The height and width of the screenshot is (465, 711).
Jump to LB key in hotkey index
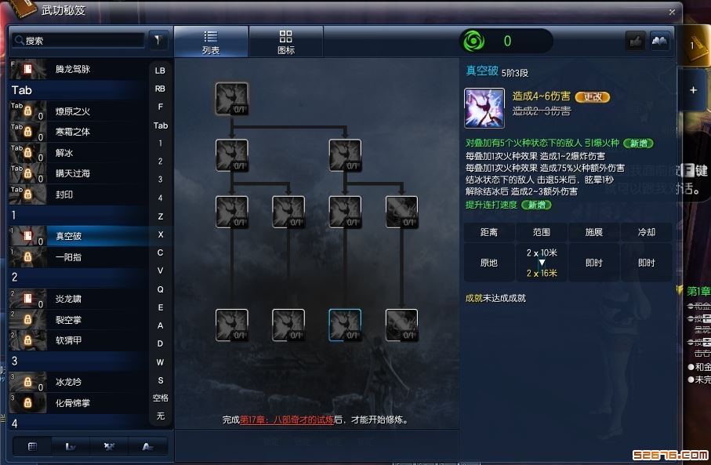pyautogui.click(x=160, y=71)
